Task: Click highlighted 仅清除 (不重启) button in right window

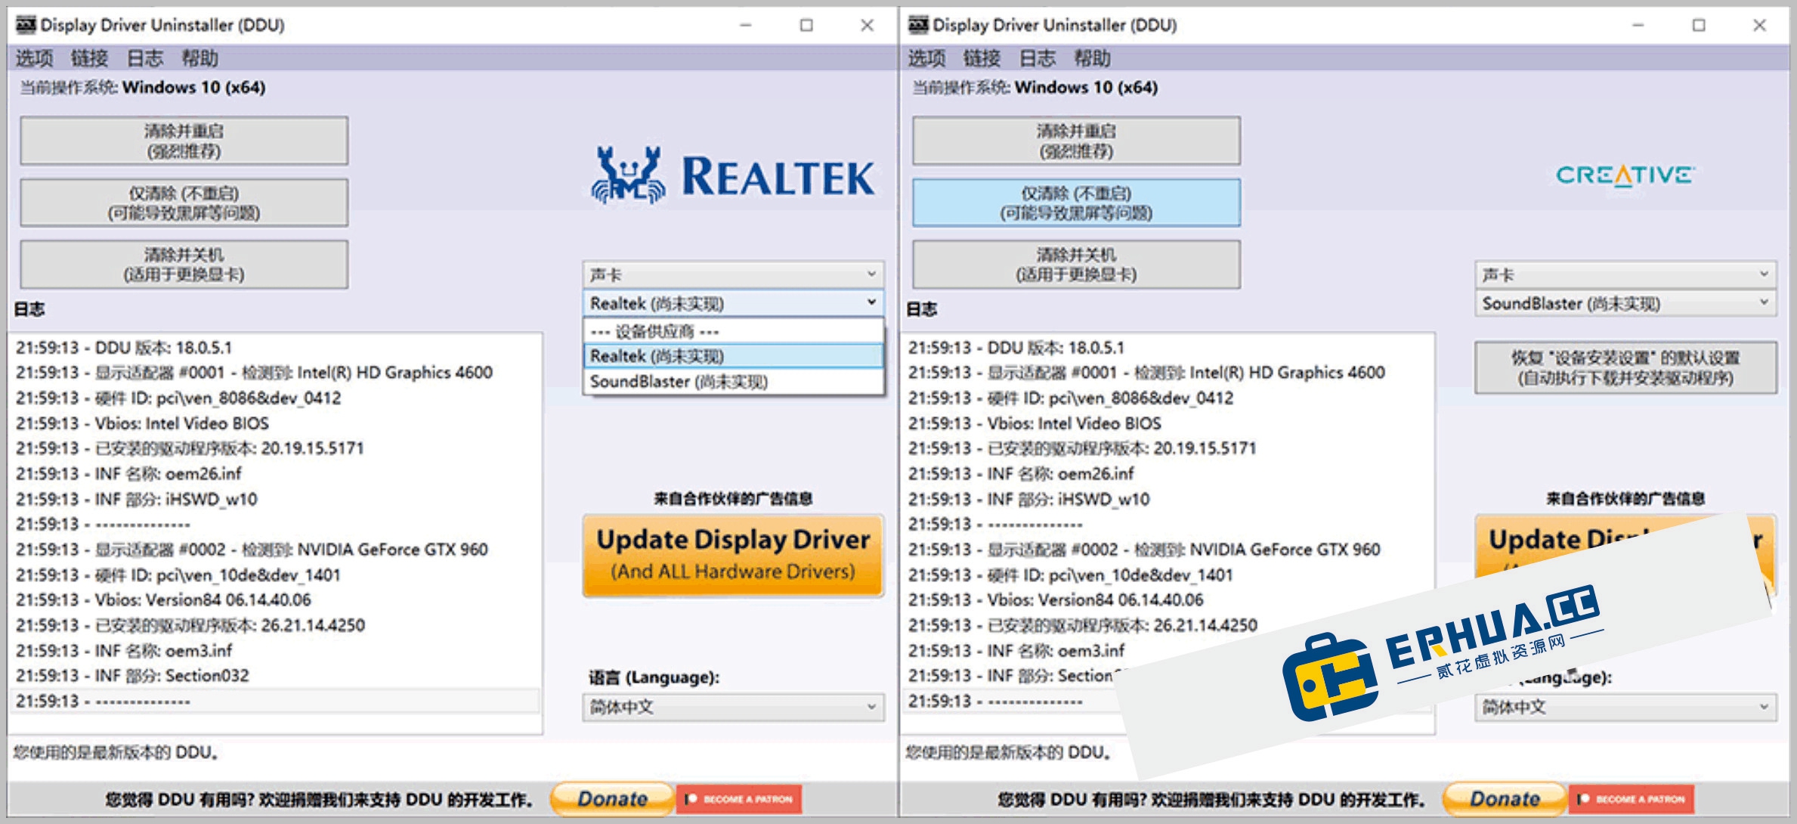Action: (1076, 203)
